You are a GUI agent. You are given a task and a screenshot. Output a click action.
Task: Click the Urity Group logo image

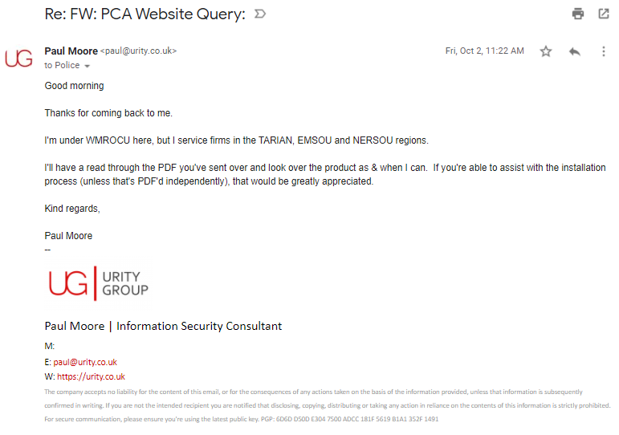[x=99, y=283]
